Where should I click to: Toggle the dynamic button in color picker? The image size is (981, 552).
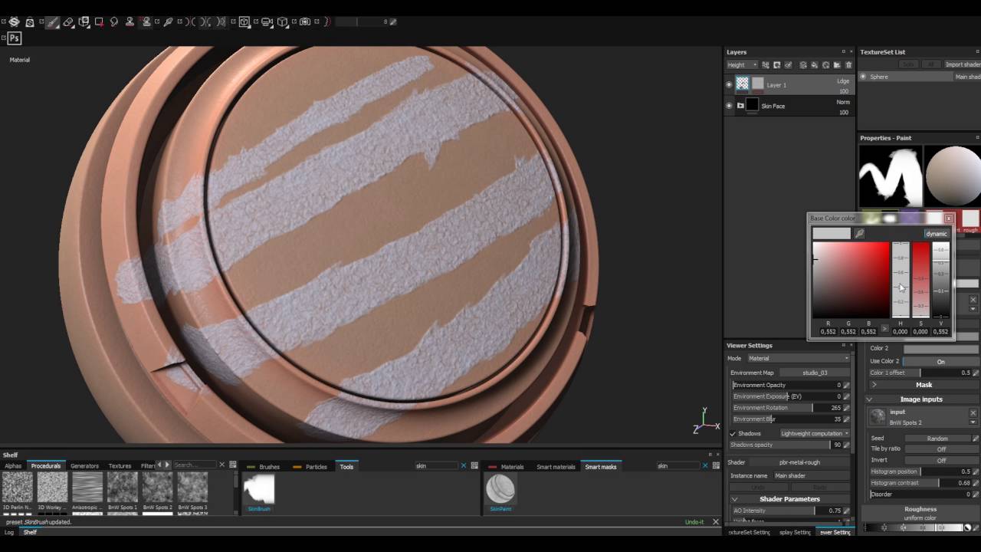point(936,234)
